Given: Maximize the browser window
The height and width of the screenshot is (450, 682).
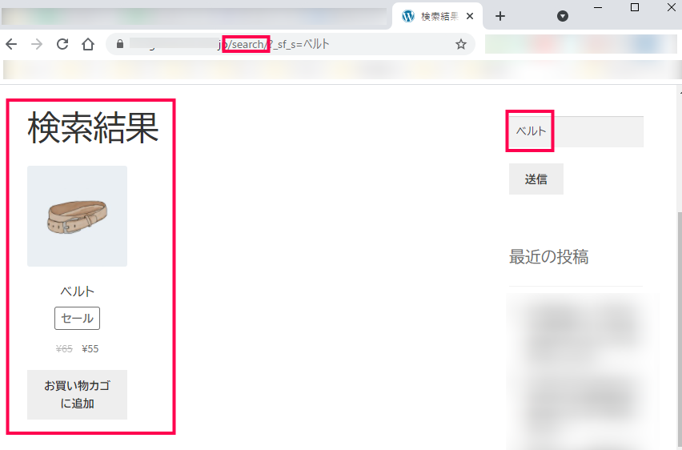Looking at the screenshot, I should pyautogui.click(x=635, y=7).
